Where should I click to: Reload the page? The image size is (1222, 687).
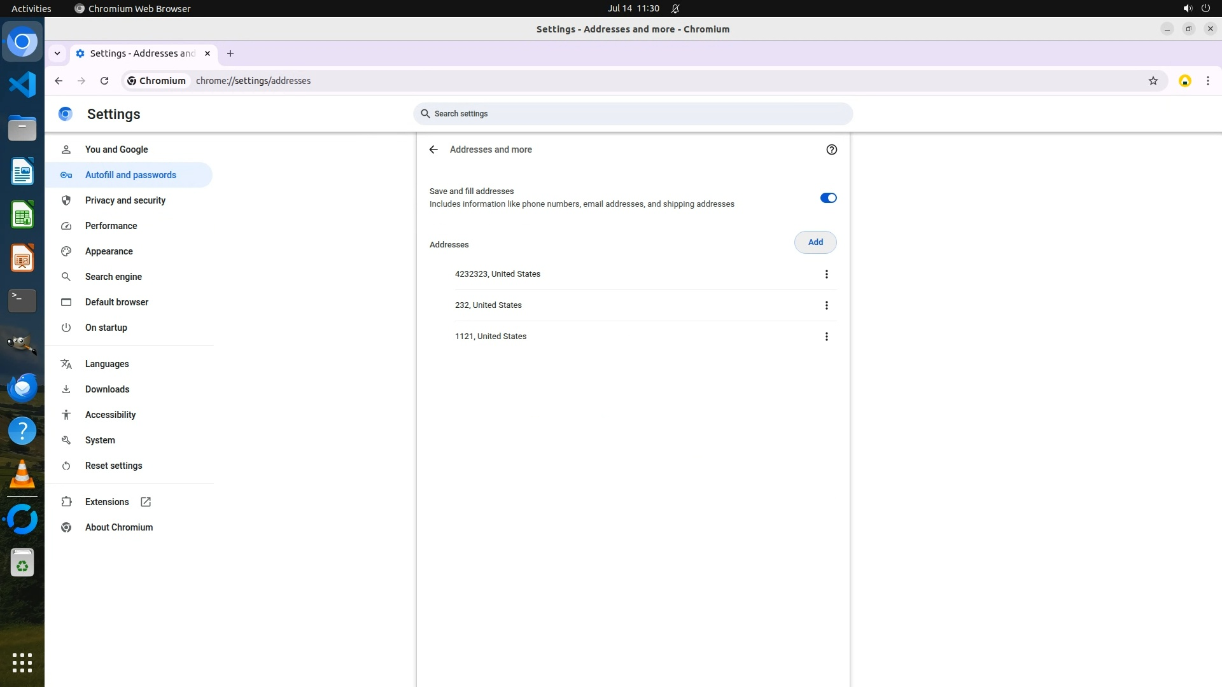click(x=104, y=81)
